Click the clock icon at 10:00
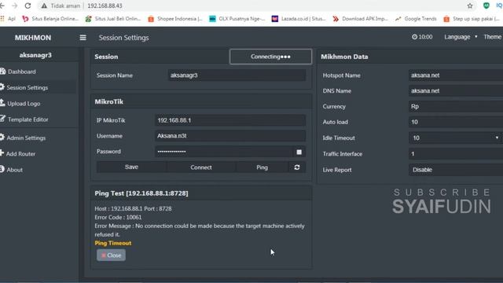The width and height of the screenshot is (503, 283). click(x=414, y=37)
